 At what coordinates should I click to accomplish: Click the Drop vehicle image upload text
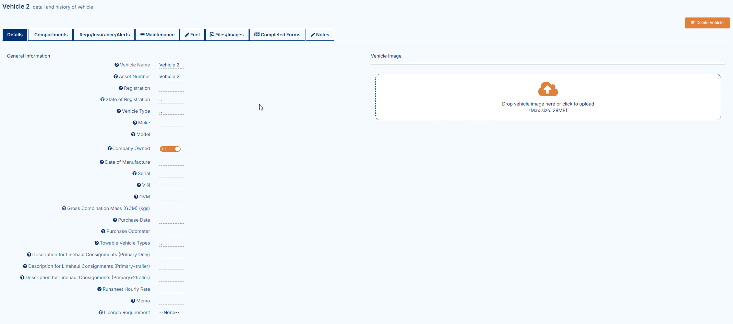click(x=548, y=104)
